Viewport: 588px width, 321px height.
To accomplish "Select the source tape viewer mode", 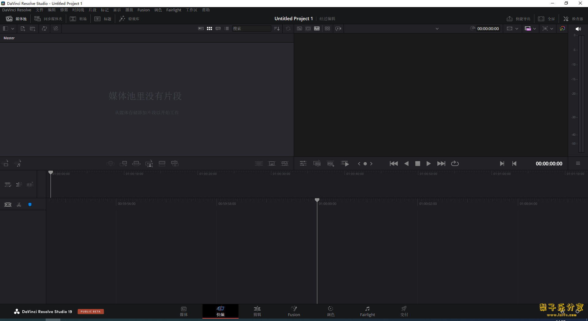I will coord(308,28).
